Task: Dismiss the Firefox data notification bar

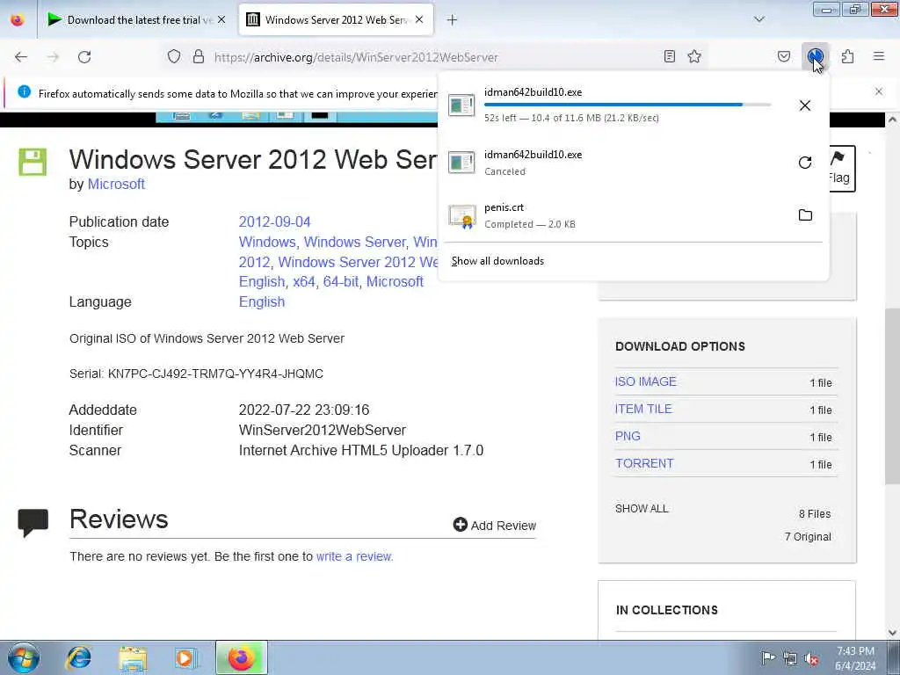Action: click(x=879, y=91)
